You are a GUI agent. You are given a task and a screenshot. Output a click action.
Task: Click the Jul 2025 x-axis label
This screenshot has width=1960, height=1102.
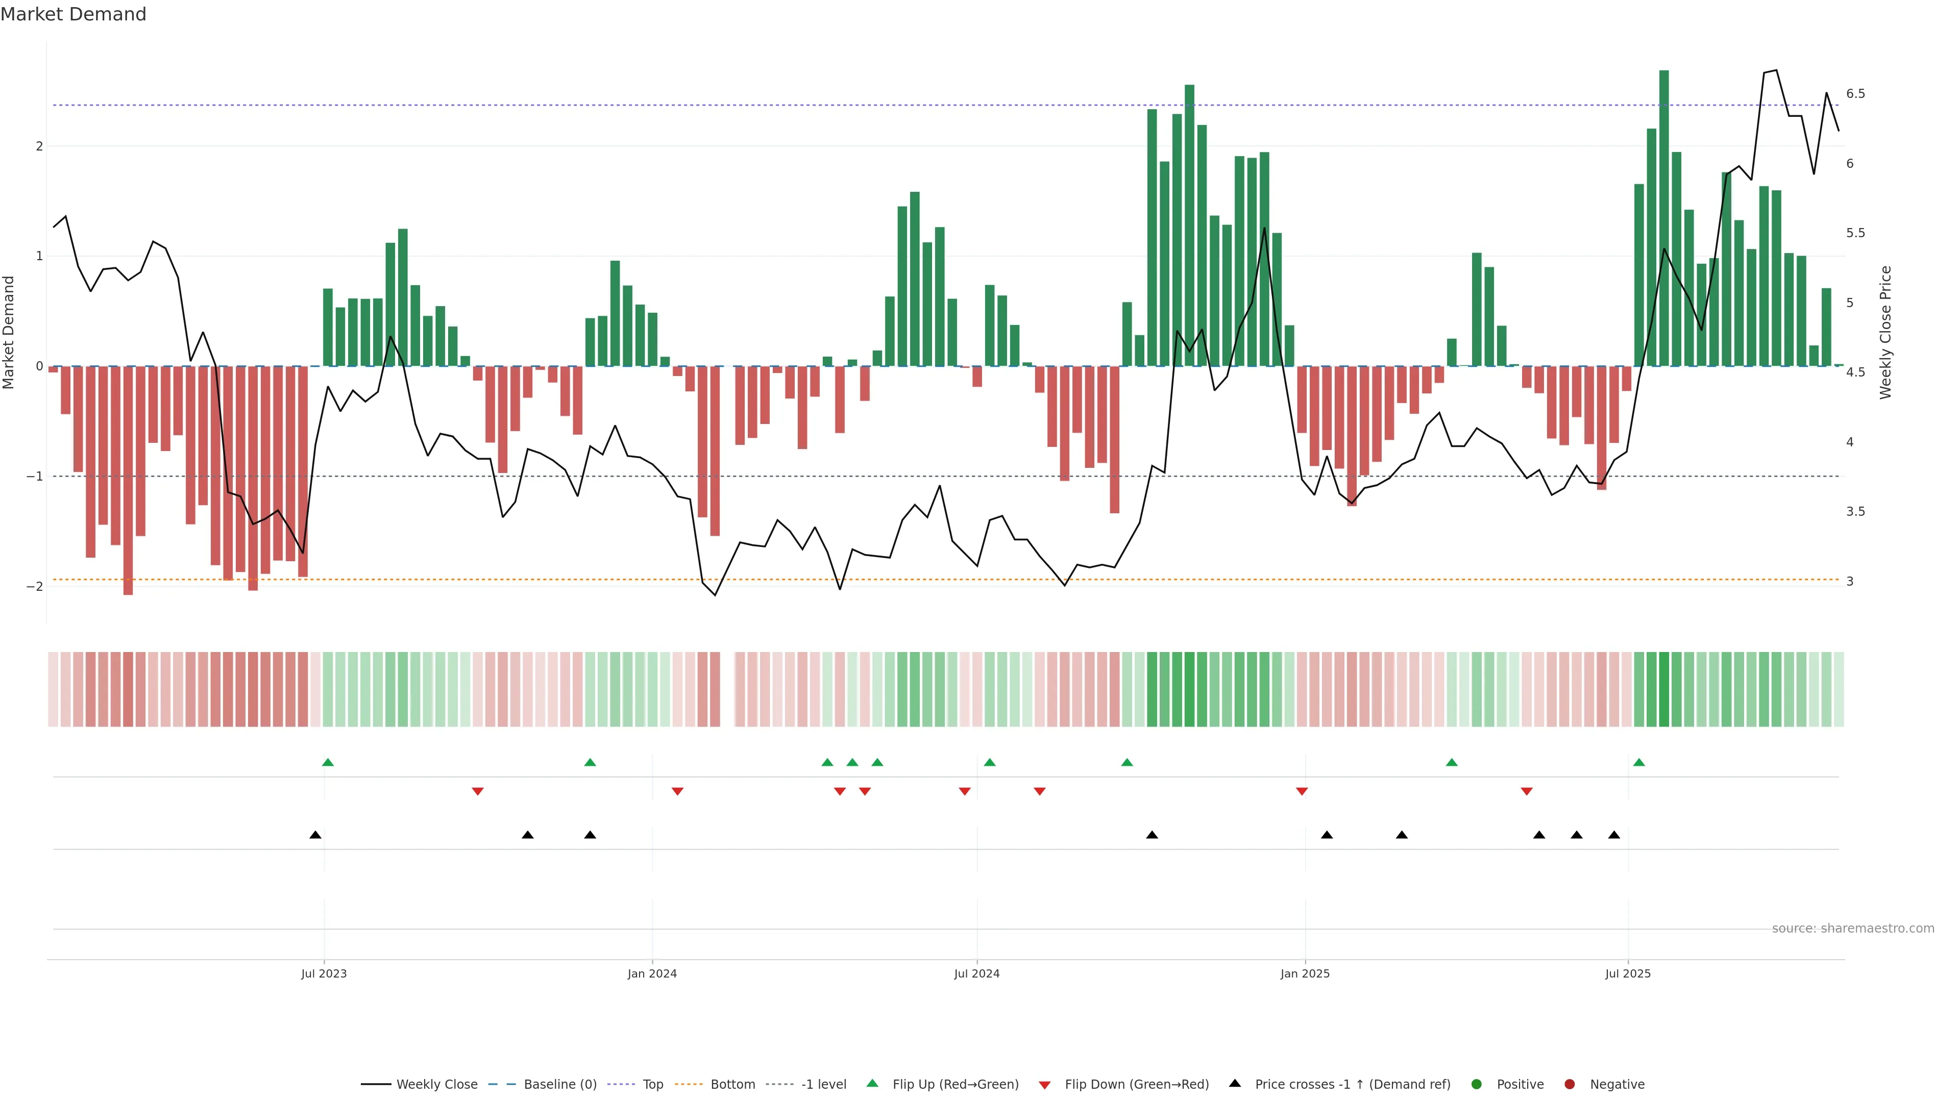click(x=1628, y=973)
